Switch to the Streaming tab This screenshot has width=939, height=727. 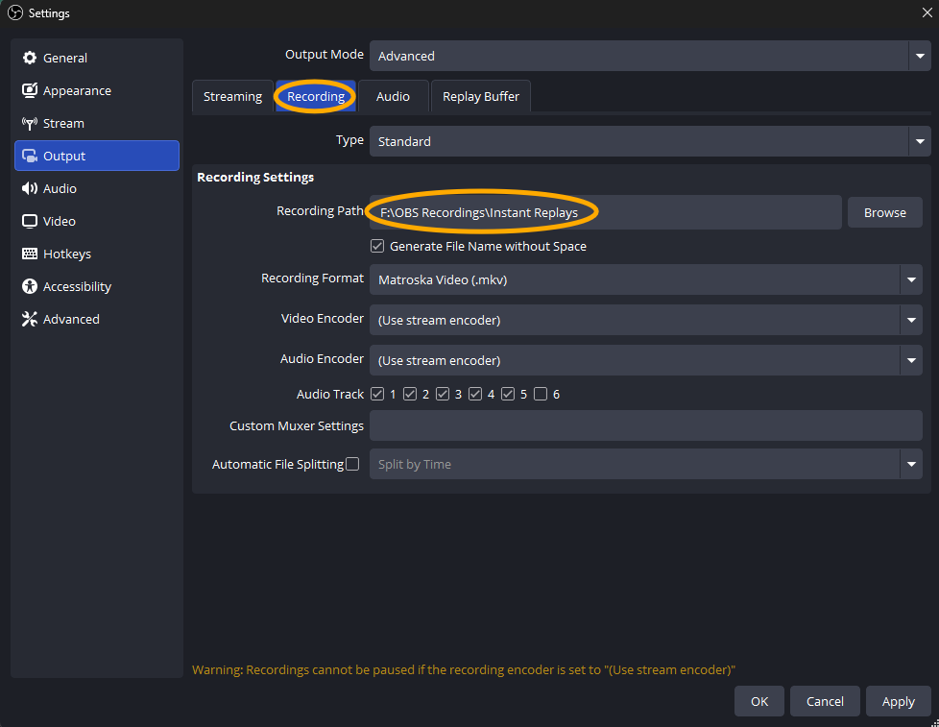tap(232, 96)
